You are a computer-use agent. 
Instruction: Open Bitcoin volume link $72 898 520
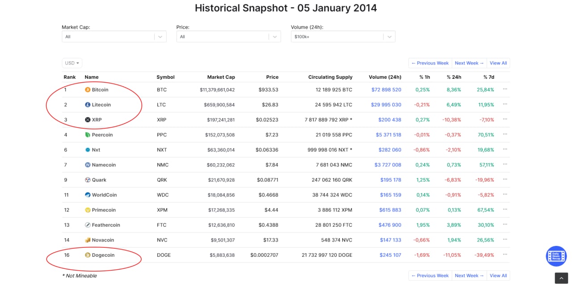pyautogui.click(x=386, y=90)
